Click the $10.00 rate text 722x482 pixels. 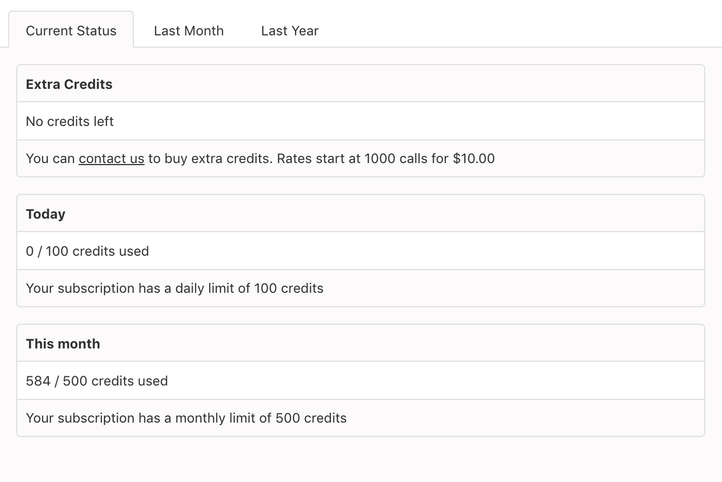tap(474, 158)
